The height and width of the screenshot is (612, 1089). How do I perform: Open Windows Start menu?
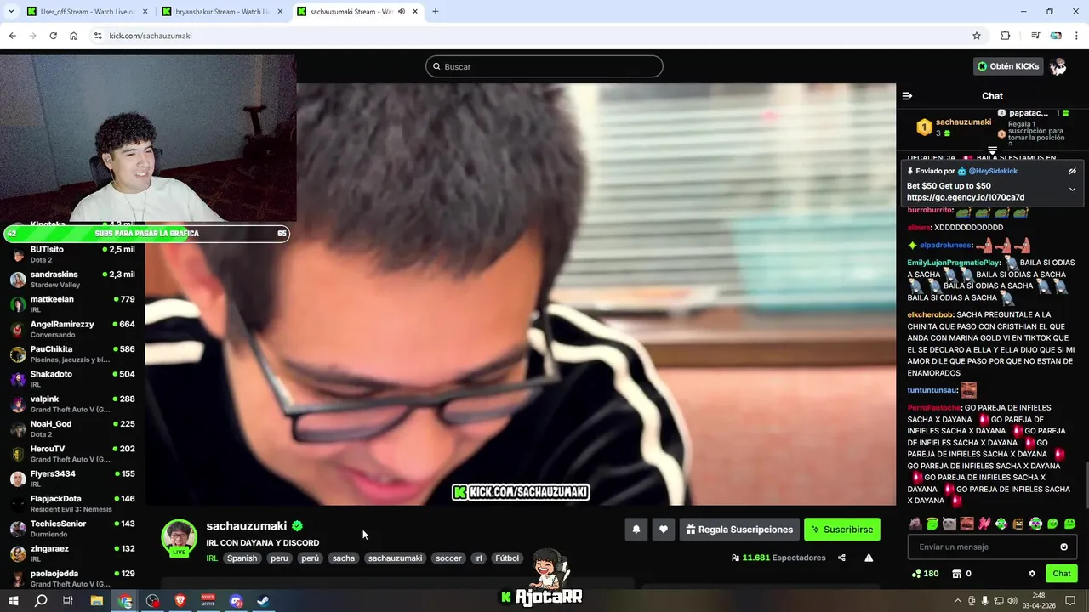(x=14, y=601)
